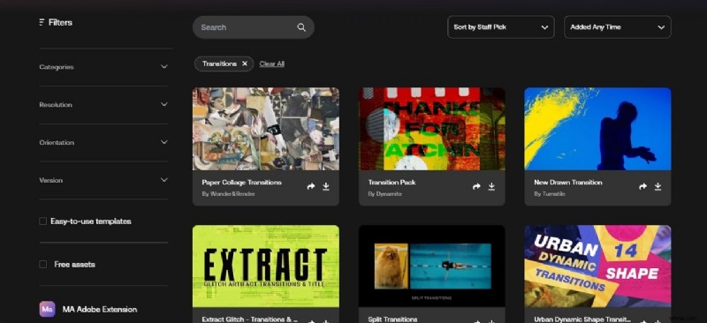Open the Split Transitions thumbnail
707x323 pixels.
pyautogui.click(x=432, y=267)
